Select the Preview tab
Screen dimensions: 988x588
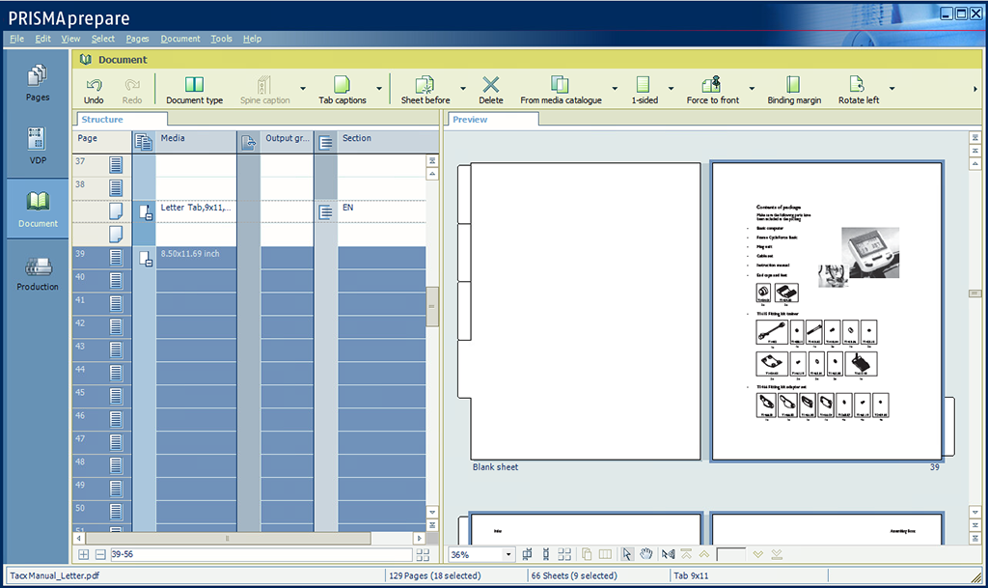pyautogui.click(x=493, y=119)
